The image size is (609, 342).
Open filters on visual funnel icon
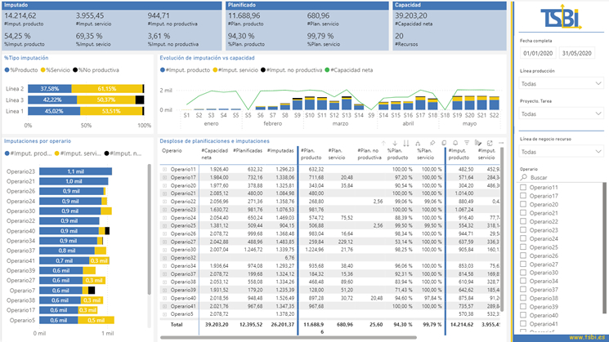coord(467,143)
